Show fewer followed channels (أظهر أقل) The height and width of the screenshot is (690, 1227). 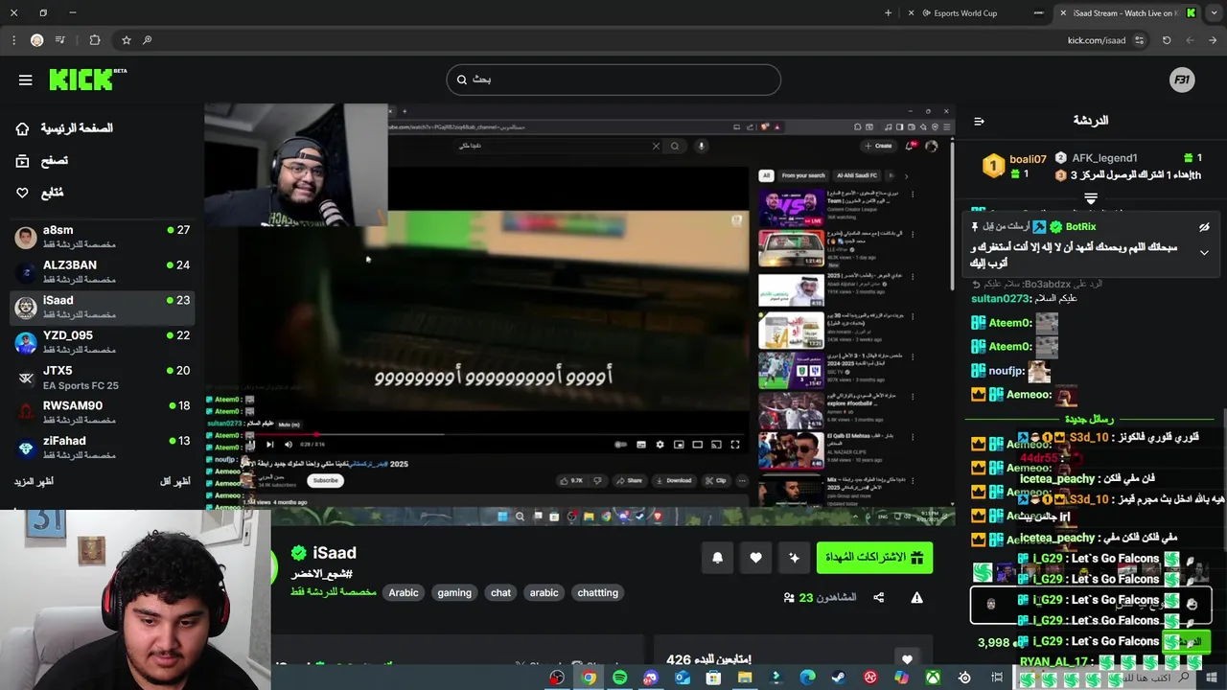174,481
